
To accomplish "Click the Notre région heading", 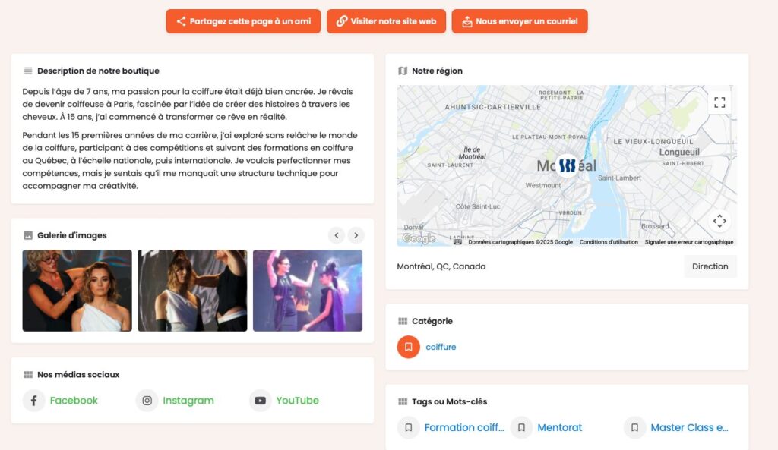I will [x=437, y=71].
